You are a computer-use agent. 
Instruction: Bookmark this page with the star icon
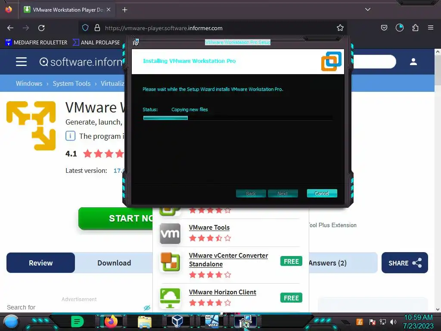(340, 28)
